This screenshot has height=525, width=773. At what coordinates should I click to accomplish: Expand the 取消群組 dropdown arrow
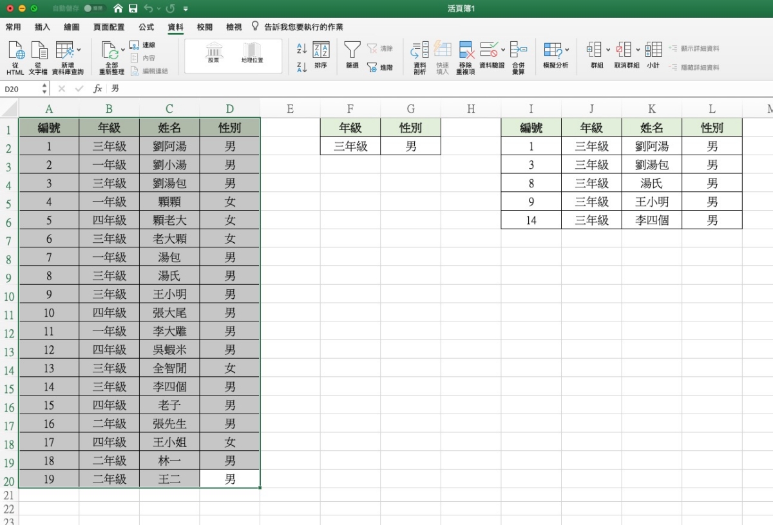(638, 49)
